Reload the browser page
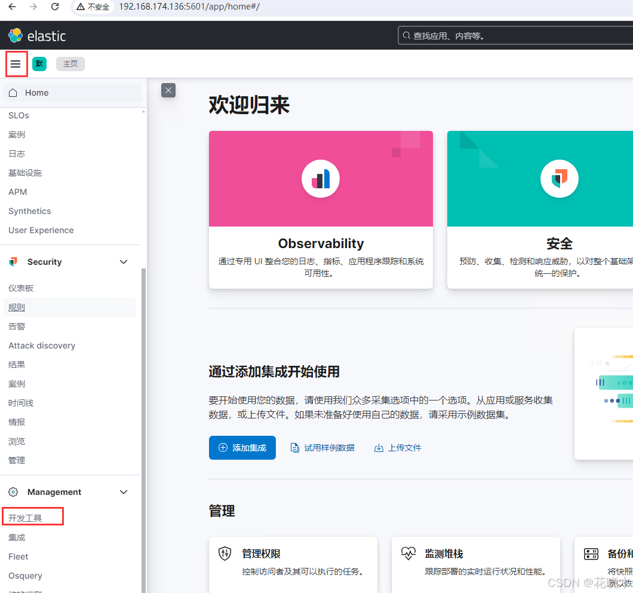The width and height of the screenshot is (633, 593). point(55,7)
